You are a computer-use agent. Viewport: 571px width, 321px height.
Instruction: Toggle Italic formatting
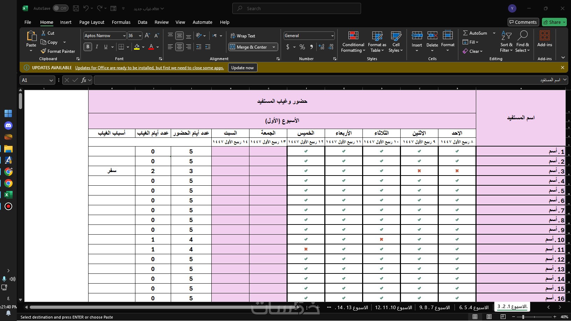[97, 47]
